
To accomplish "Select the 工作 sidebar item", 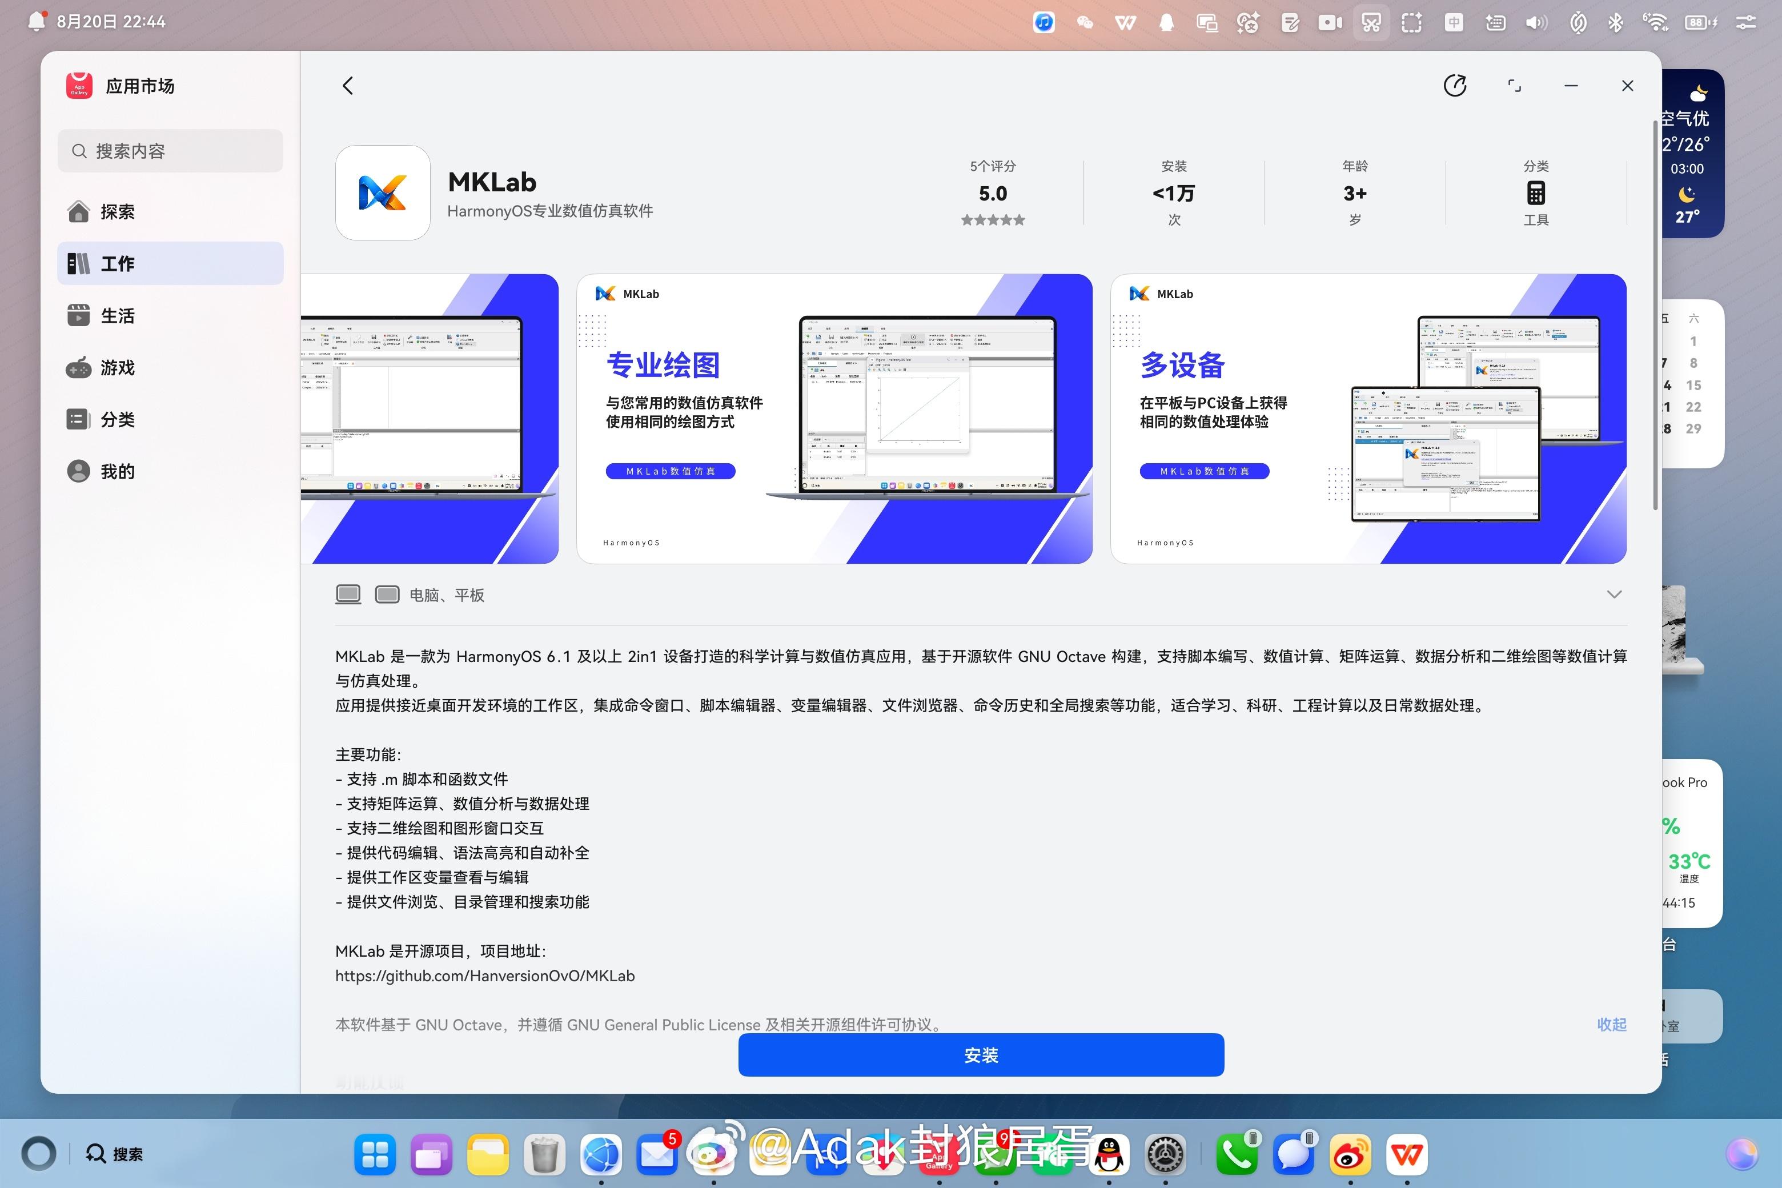I will pos(170,264).
